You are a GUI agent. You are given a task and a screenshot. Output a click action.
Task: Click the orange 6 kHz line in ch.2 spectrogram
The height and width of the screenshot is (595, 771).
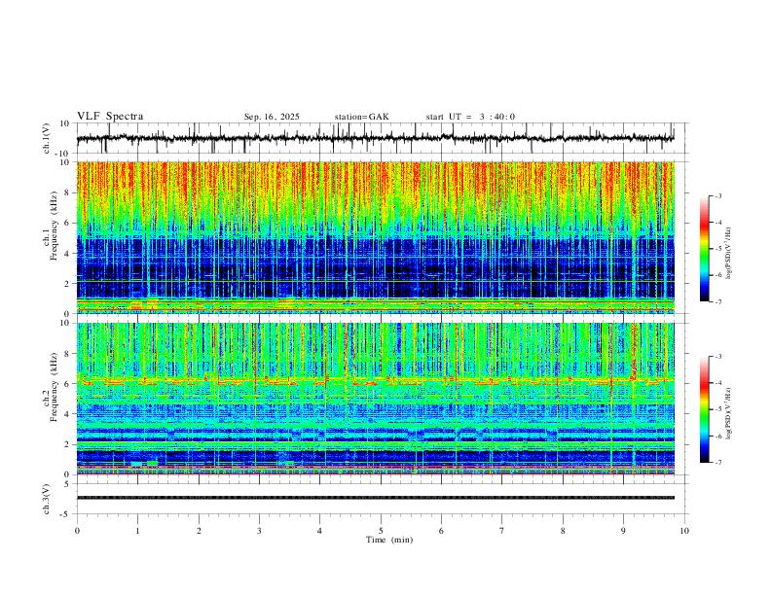coord(376,380)
